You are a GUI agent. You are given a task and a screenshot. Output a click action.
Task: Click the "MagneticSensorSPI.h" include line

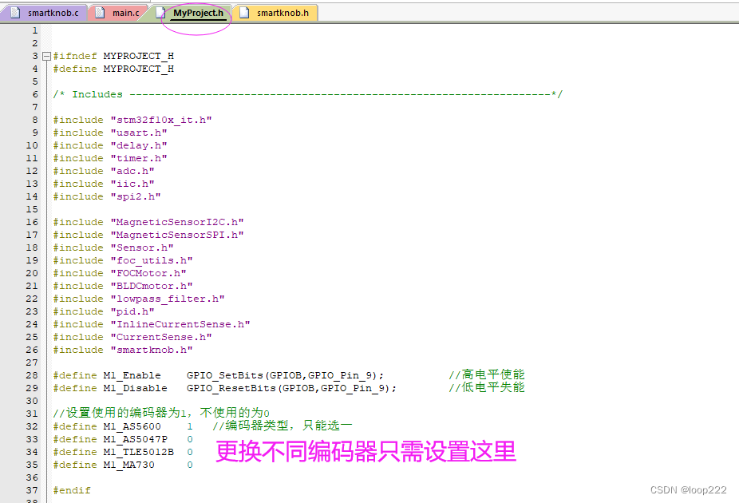(148, 235)
